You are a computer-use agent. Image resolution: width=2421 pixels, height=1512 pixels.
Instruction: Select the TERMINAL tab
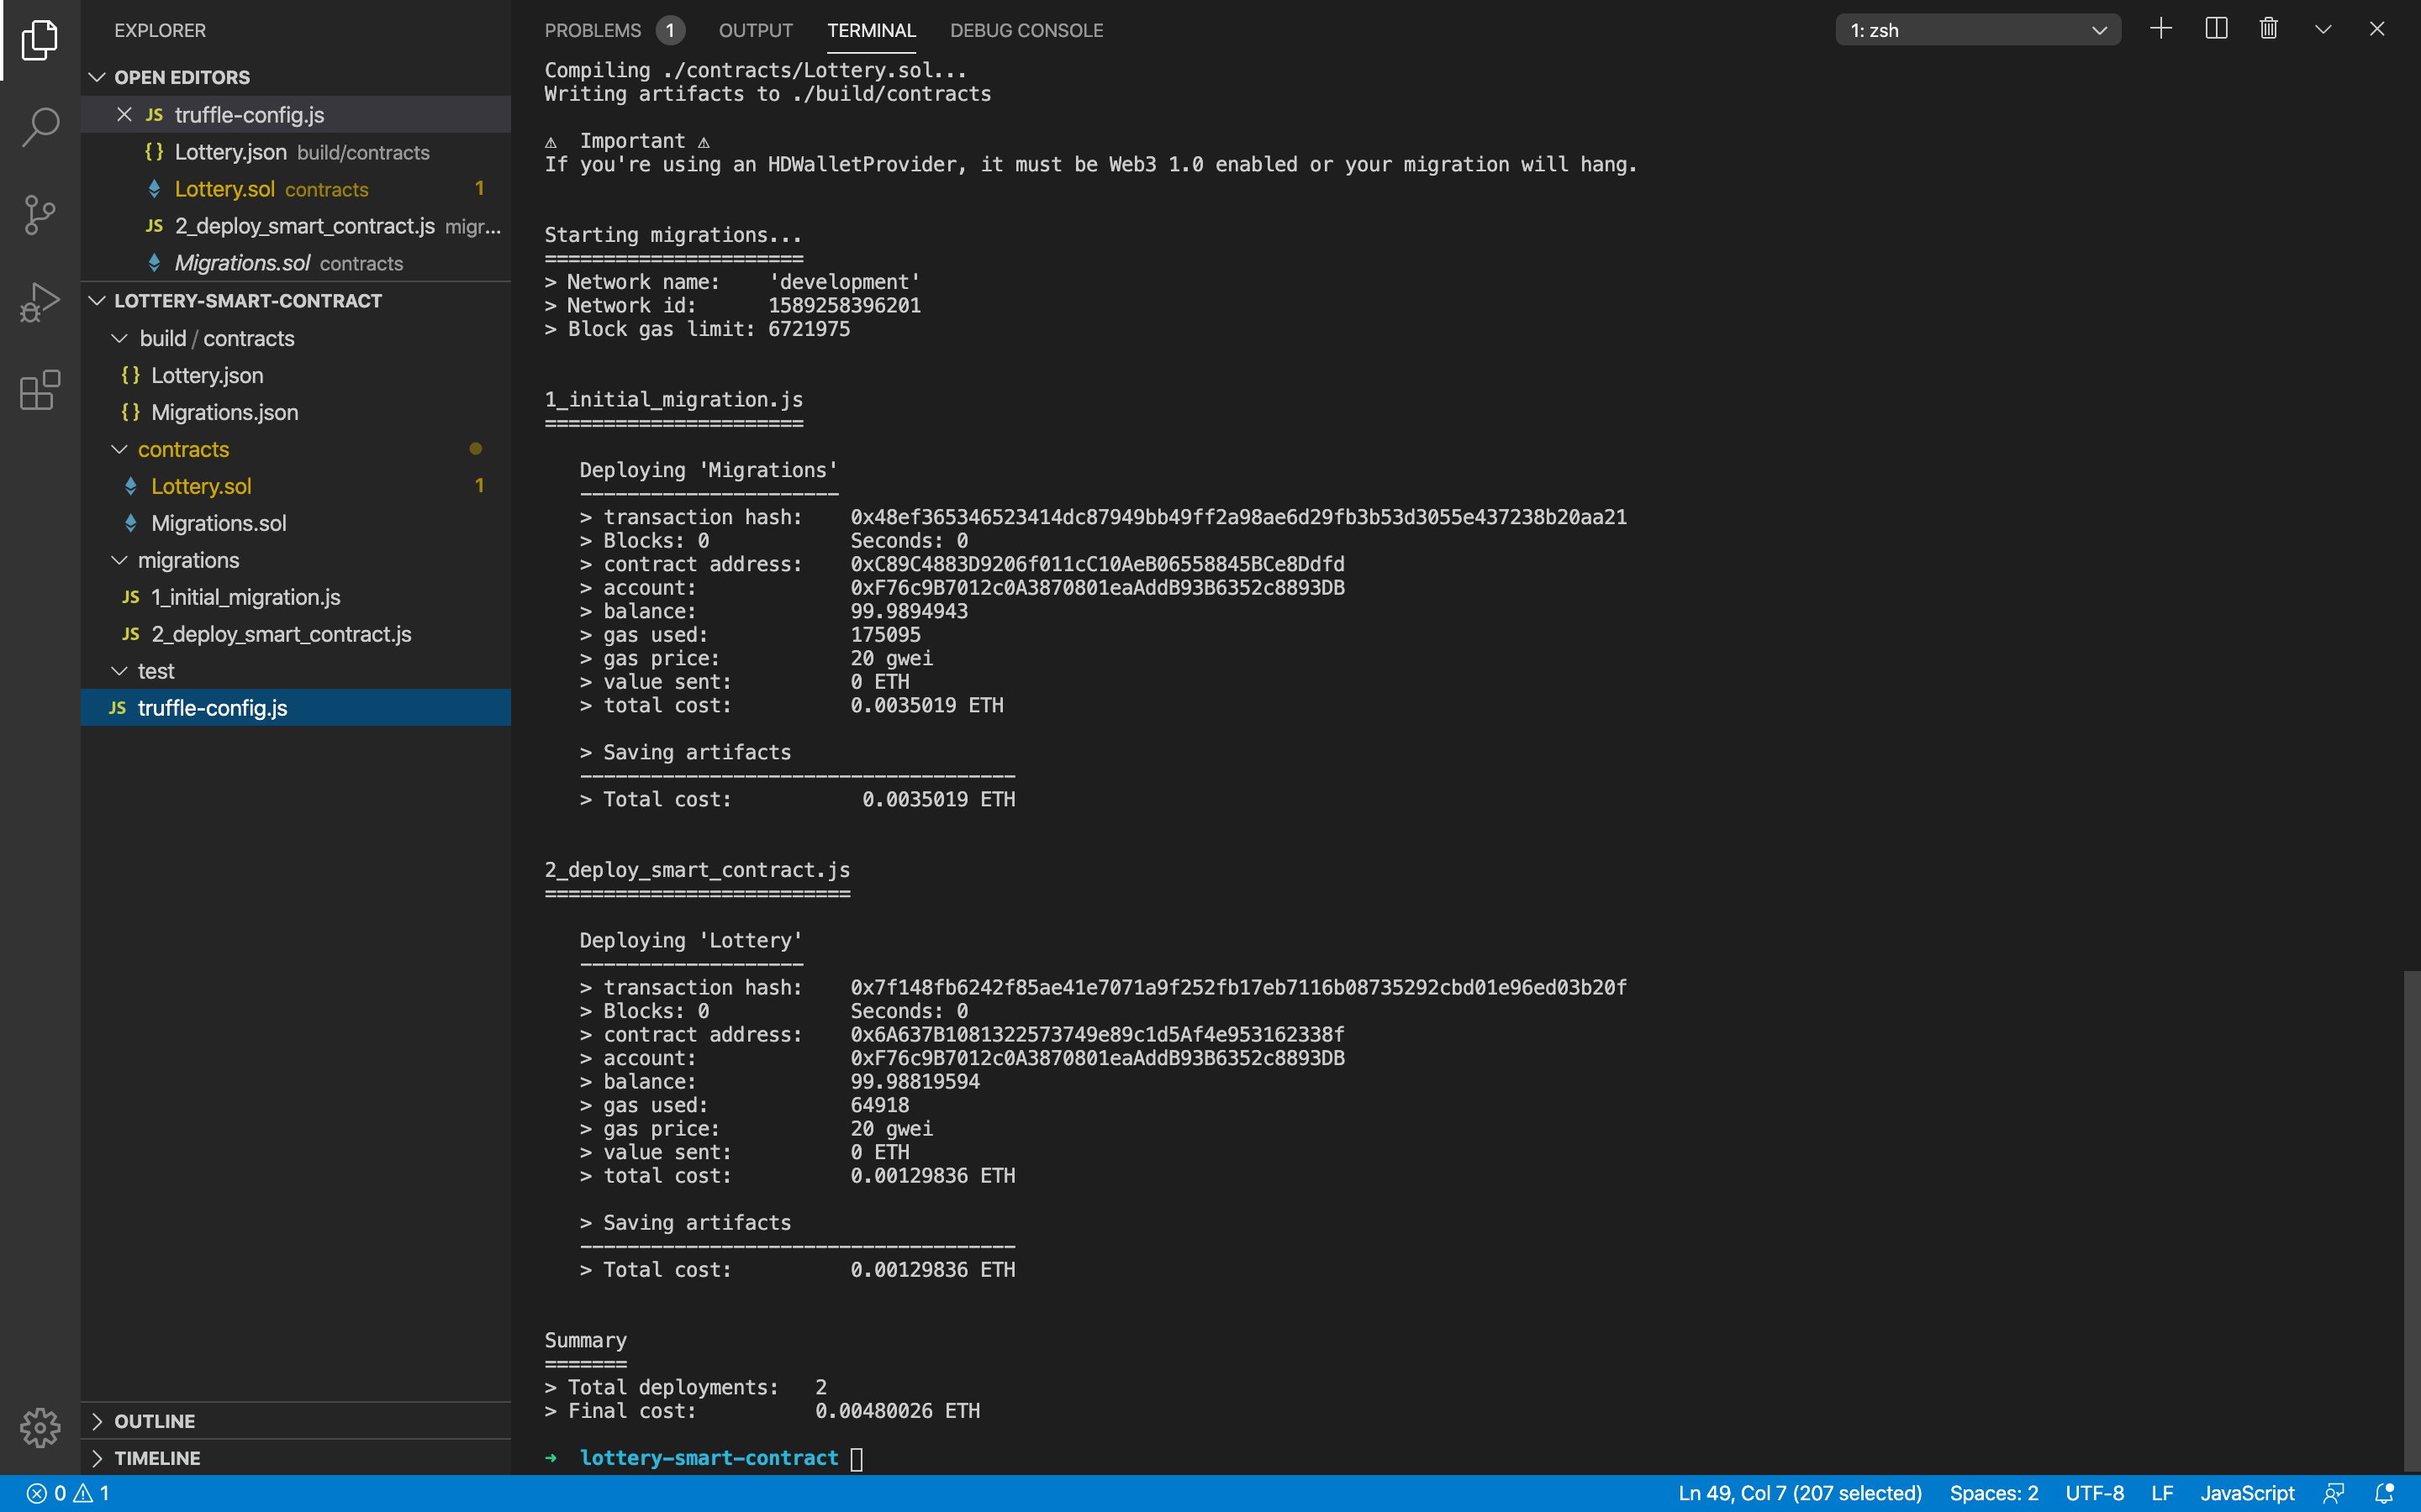872,30
